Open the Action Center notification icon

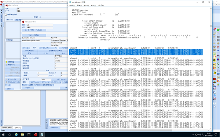(216, 134)
